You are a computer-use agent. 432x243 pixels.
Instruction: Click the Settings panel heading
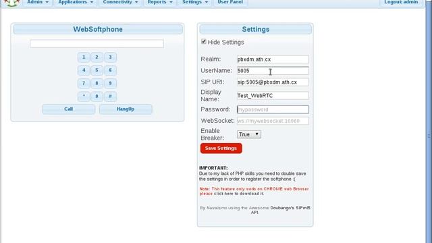pyautogui.click(x=256, y=29)
